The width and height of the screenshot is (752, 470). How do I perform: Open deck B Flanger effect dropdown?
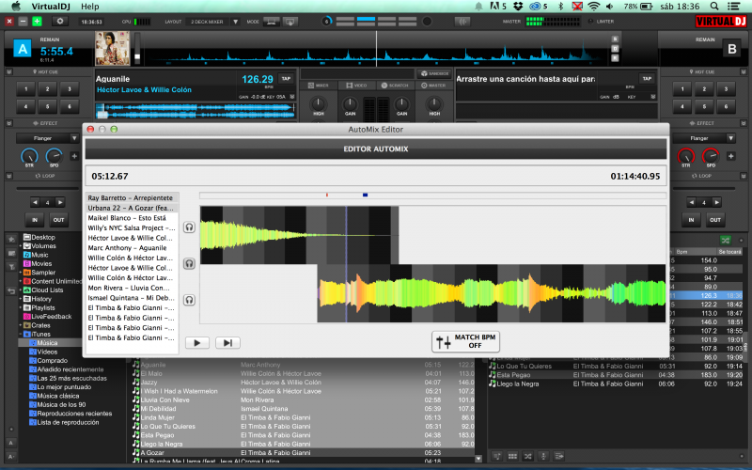pyautogui.click(x=731, y=138)
